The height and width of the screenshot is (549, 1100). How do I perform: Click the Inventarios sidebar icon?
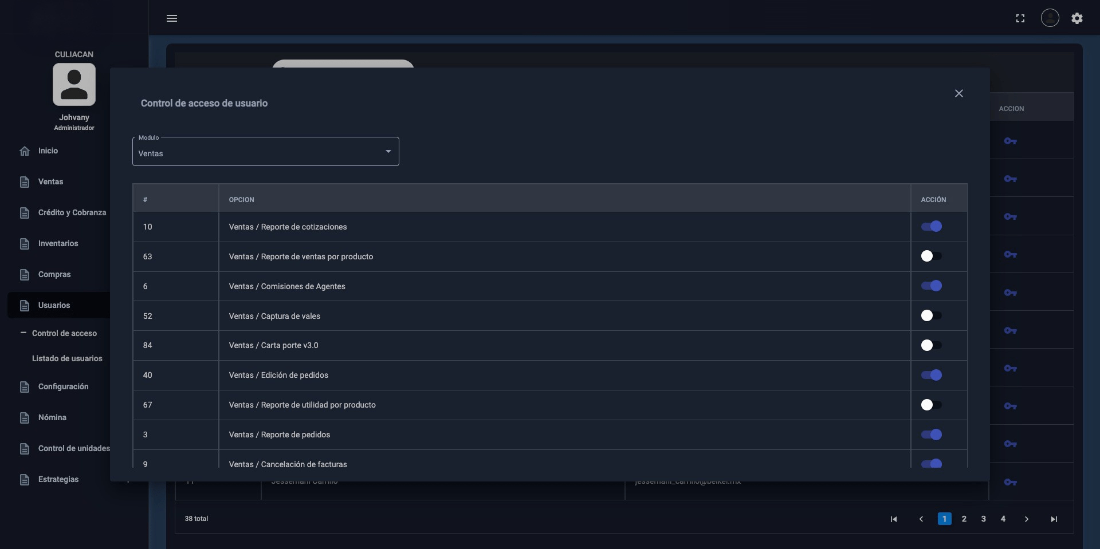tap(24, 244)
